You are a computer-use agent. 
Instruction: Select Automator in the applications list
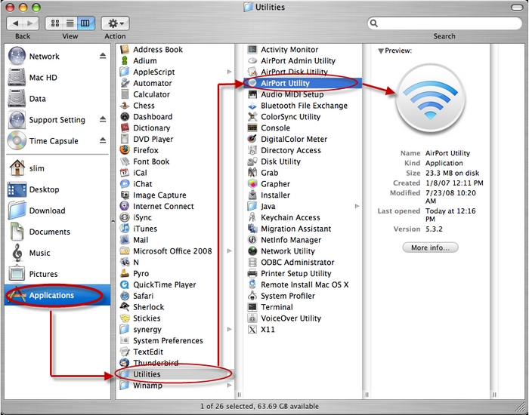coord(175,83)
